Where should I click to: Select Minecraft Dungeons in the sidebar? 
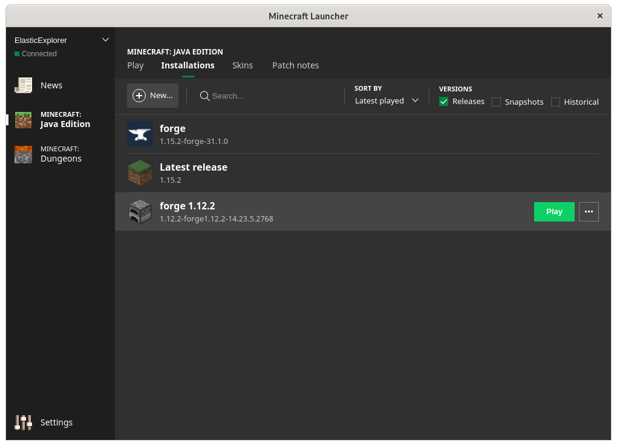click(61, 154)
